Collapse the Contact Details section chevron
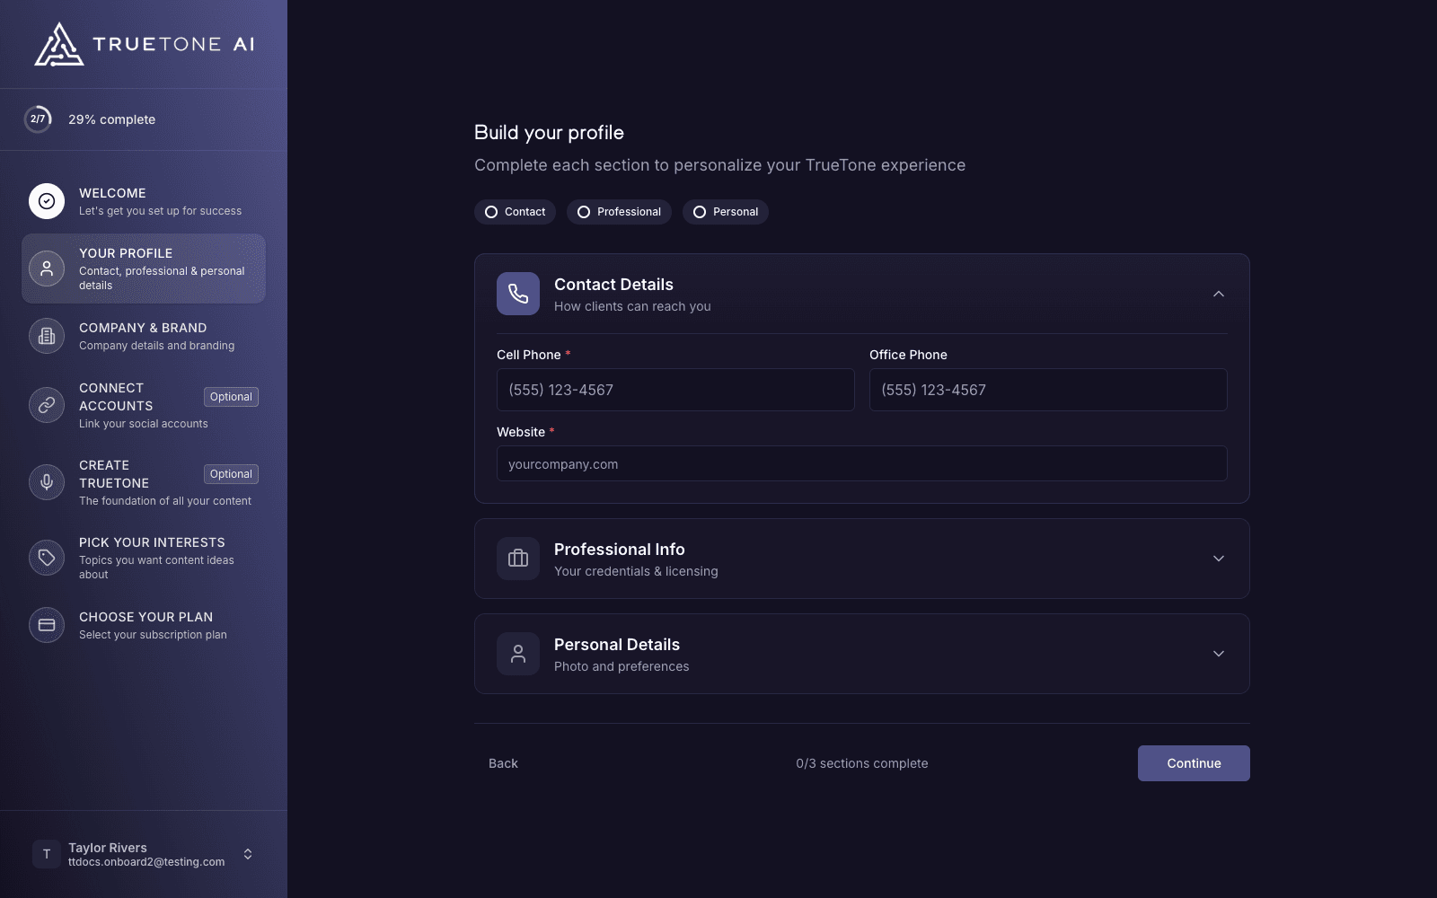Image resolution: width=1437 pixels, height=898 pixels. coord(1219,294)
